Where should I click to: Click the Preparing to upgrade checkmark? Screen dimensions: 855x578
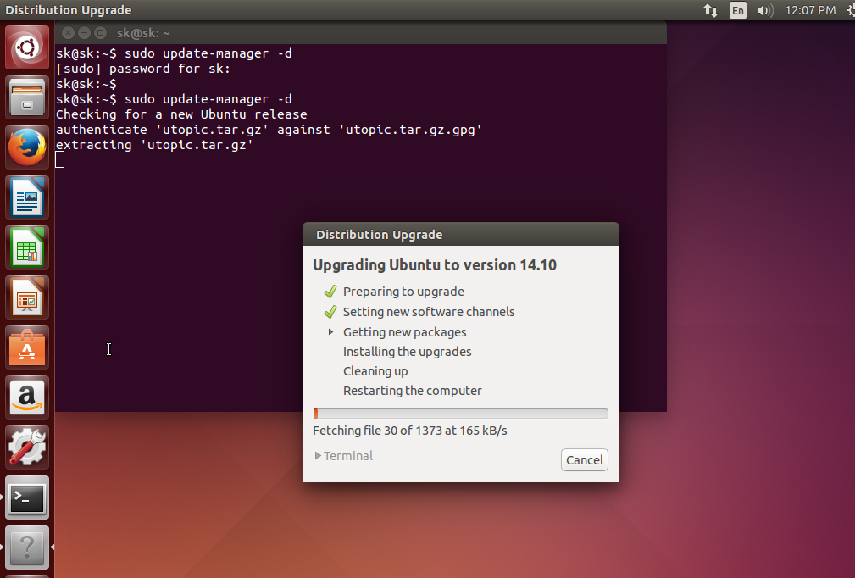tap(330, 292)
